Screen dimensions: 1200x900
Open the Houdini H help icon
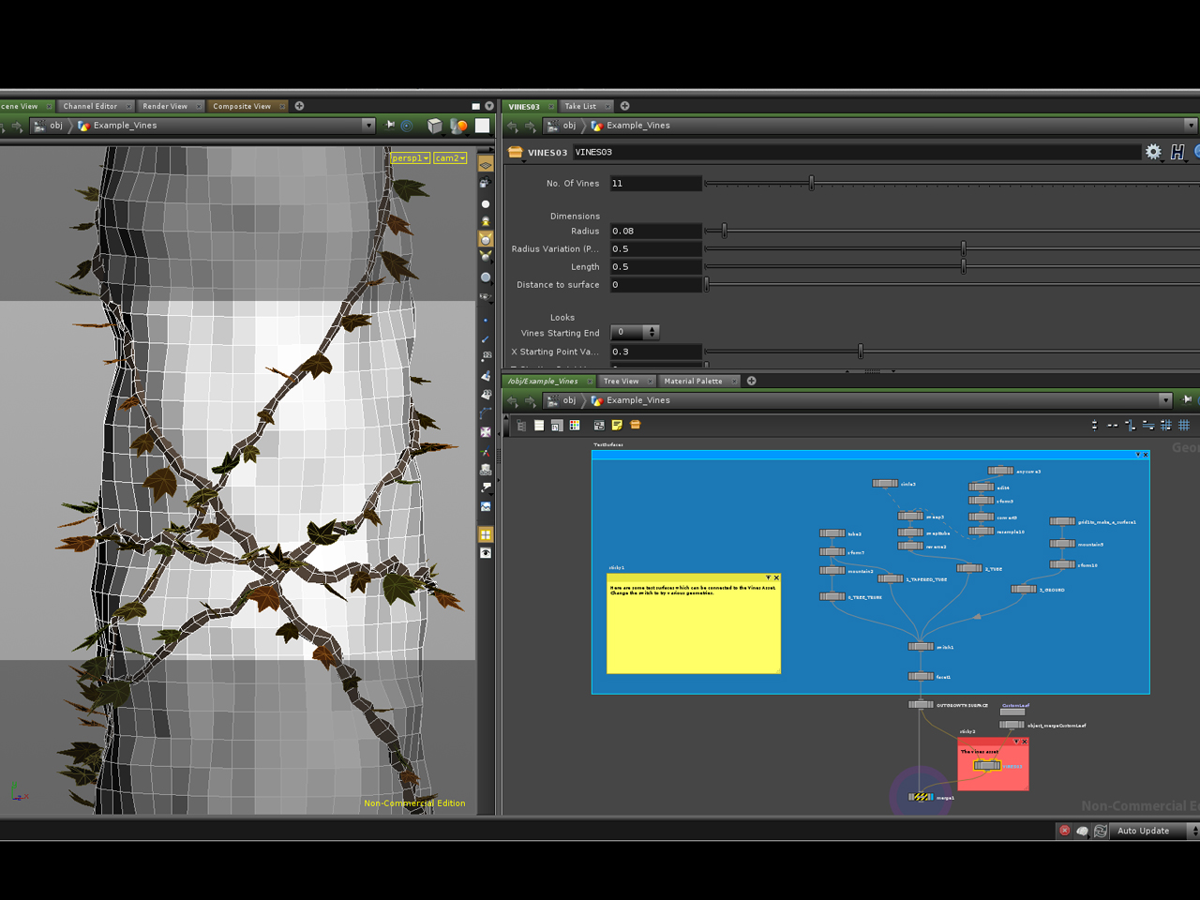click(x=1177, y=152)
